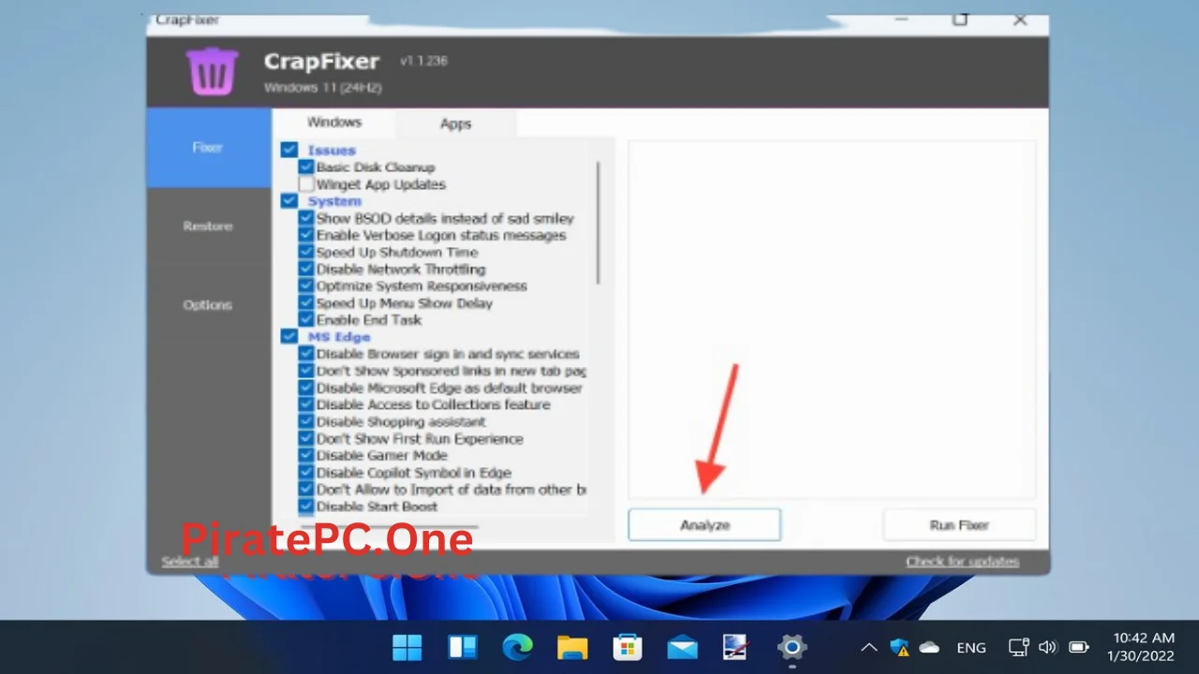The image size is (1199, 674).
Task: Uncheck Disable Access to Collections feature
Action: [306, 404]
